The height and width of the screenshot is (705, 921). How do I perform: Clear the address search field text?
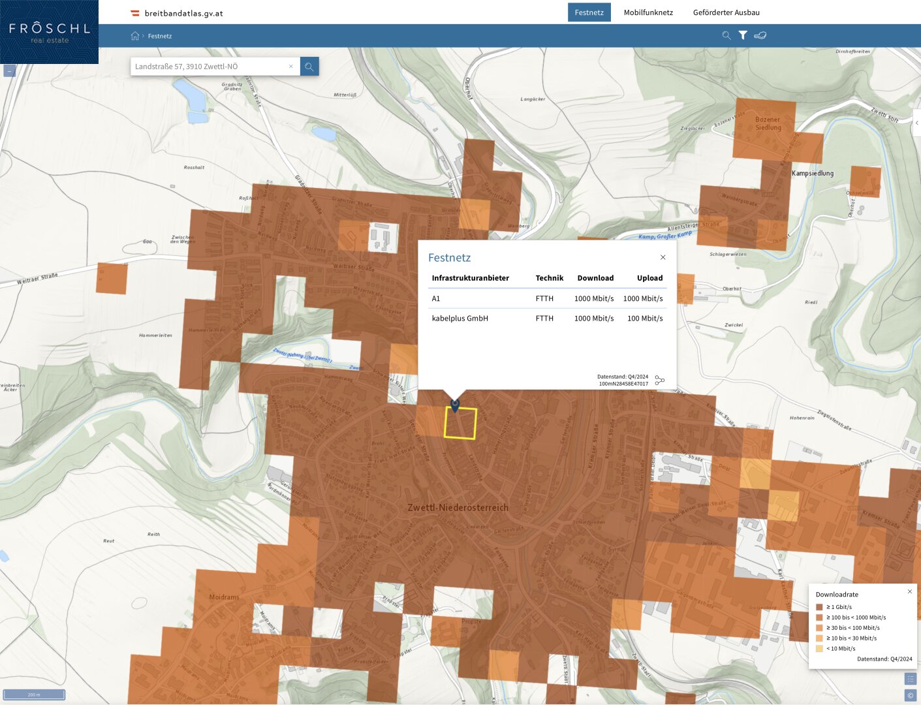click(x=291, y=67)
